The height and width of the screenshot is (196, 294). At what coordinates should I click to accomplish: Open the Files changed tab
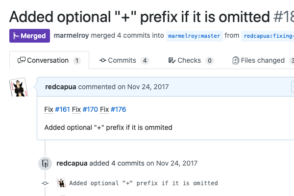click(x=262, y=61)
